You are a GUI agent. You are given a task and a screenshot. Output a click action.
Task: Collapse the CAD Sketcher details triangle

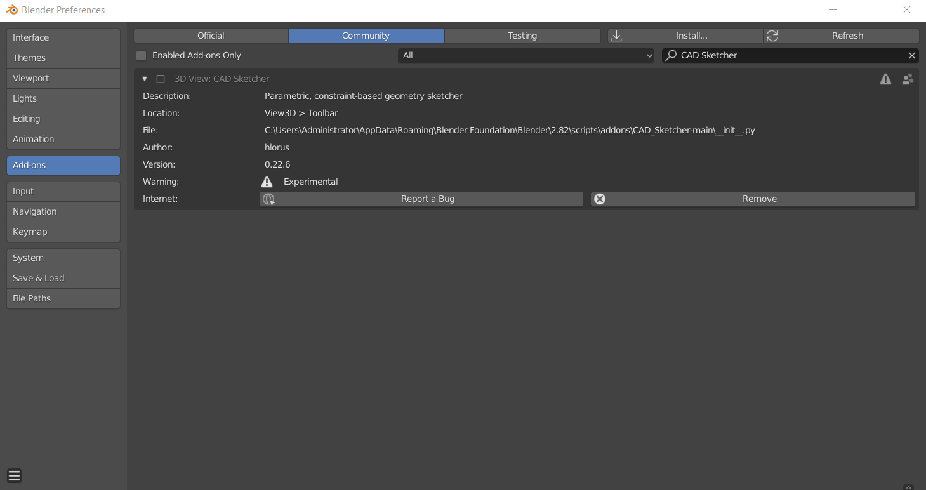point(144,79)
